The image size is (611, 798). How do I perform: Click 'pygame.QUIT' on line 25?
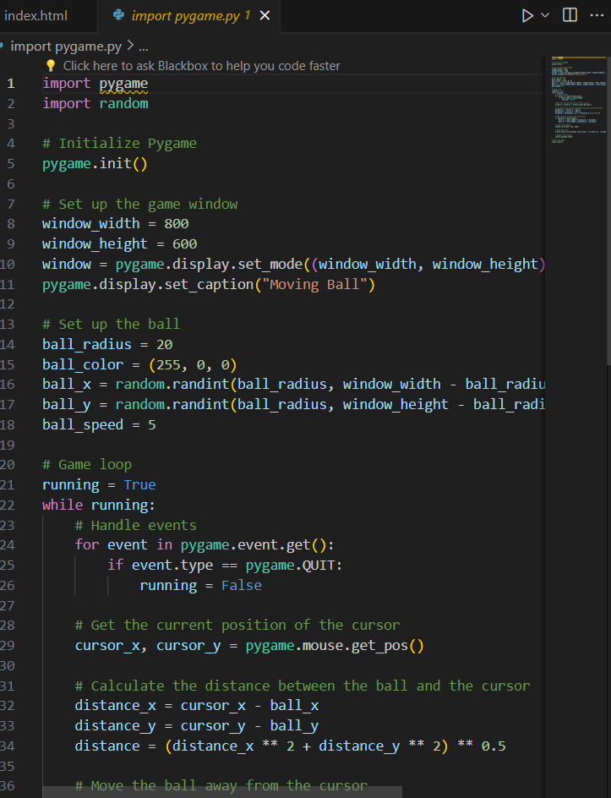(290, 566)
